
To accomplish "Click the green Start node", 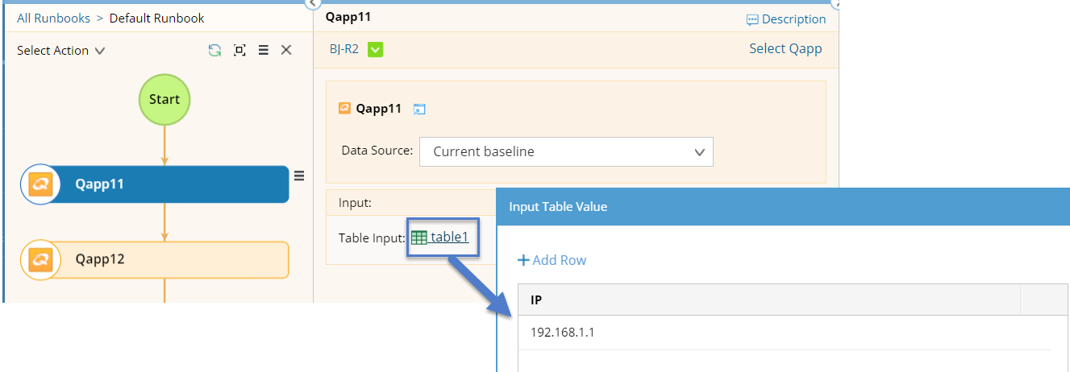I will pos(164,99).
